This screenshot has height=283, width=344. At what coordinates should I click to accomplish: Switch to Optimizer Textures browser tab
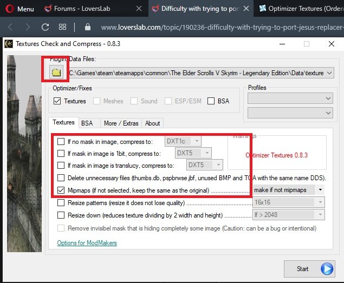[301, 9]
